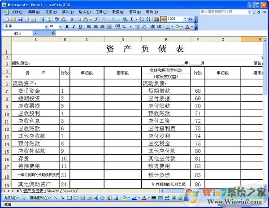Click the Fill Color bucket on formatting toolbar
Screen dimensions: 269x208
pyautogui.click(x=177, y=26)
